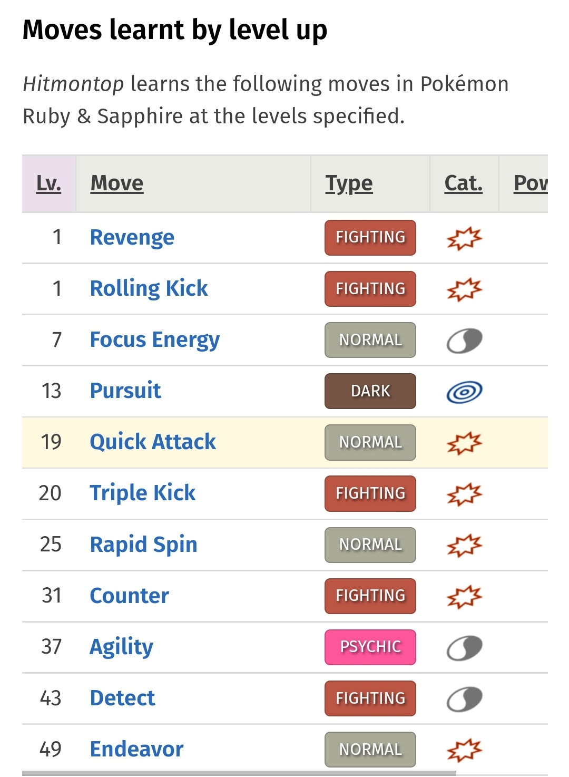Click the status category icon for Focus Energy
The image size is (569, 777).
[x=464, y=341]
